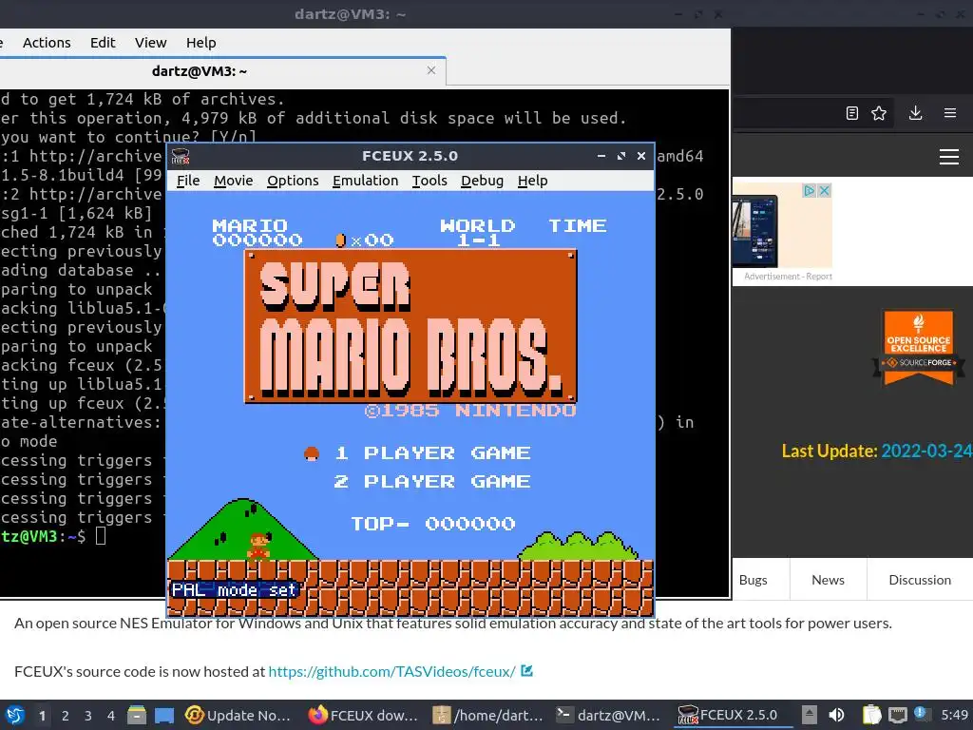Open the Options menu in FCEUX
Image resolution: width=973 pixels, height=730 pixels.
point(293,181)
